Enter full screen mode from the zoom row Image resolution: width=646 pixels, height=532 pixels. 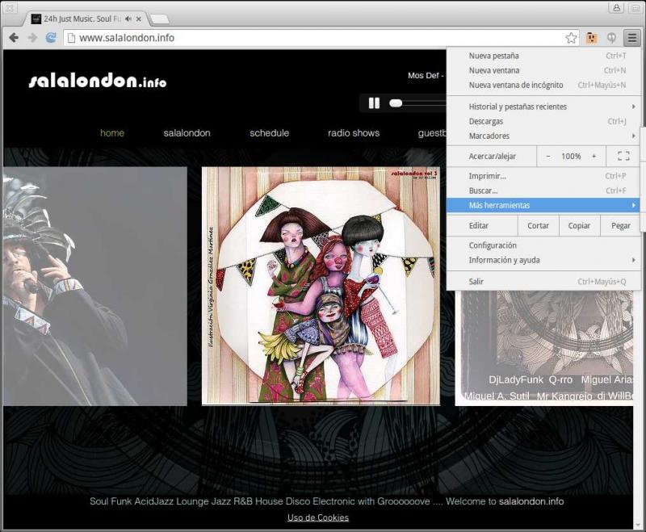coord(623,156)
